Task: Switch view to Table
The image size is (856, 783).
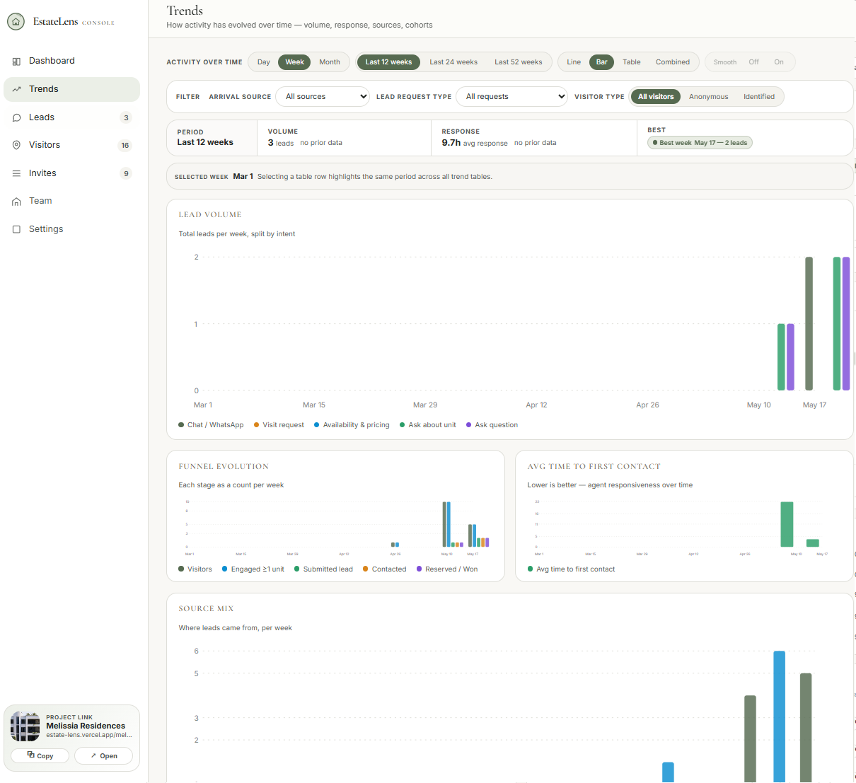Action: coord(632,62)
